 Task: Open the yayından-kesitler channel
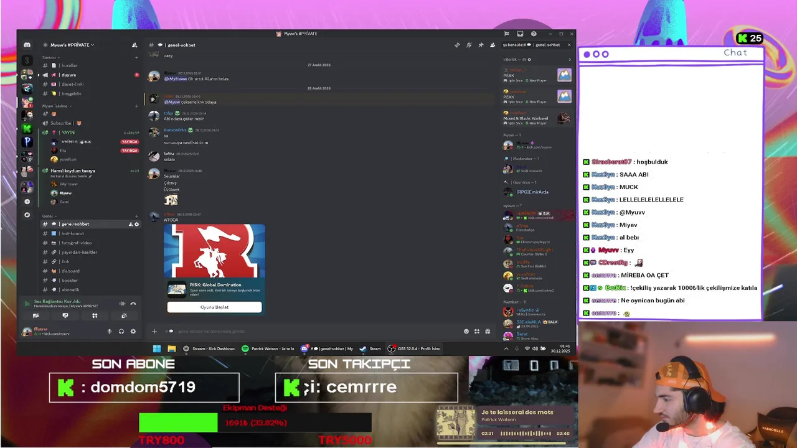click(90, 252)
